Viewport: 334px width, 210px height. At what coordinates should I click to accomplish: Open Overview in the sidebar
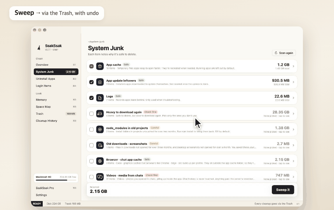tap(56, 65)
